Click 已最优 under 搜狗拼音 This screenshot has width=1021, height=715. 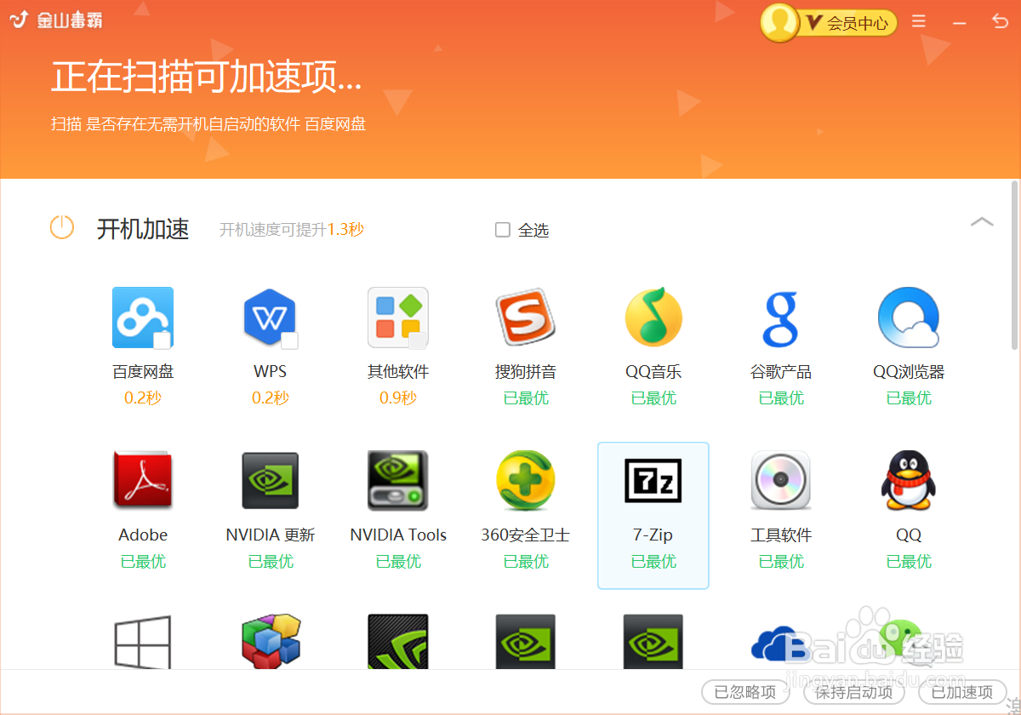pos(526,398)
